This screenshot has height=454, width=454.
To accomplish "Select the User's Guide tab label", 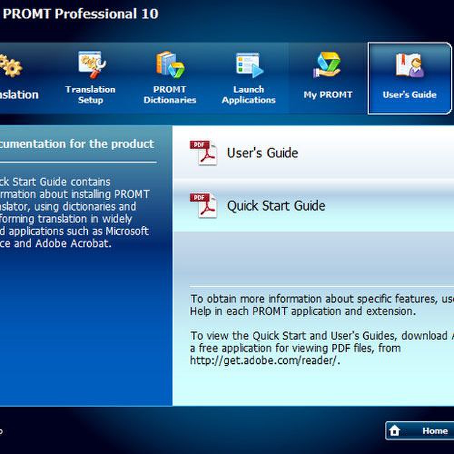I will tap(410, 95).
